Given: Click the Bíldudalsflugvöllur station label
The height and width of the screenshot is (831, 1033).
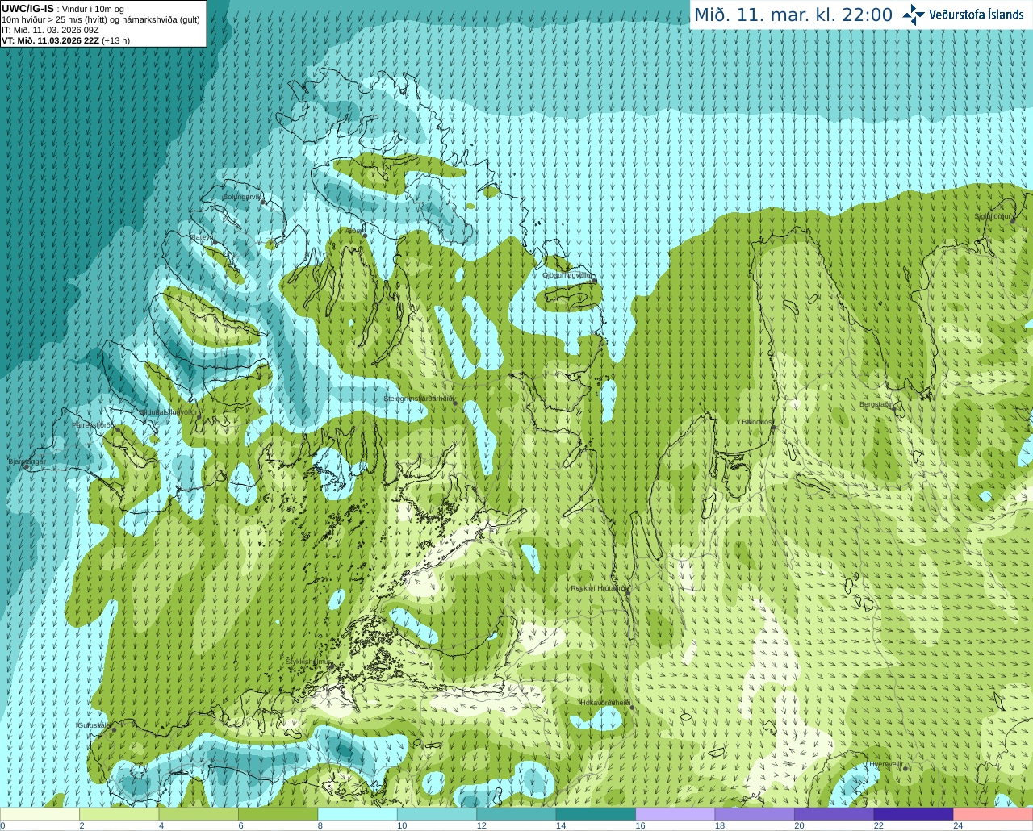Looking at the screenshot, I should click(x=168, y=412).
